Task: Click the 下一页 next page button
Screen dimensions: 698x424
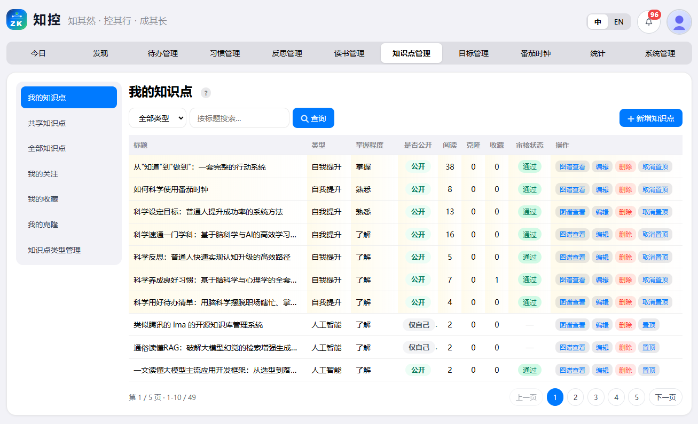Action: (x=665, y=397)
